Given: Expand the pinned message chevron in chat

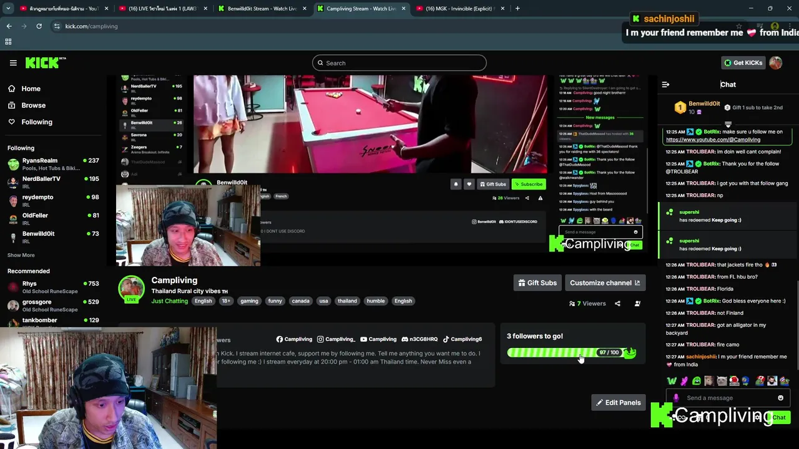Looking at the screenshot, I should click(x=728, y=124).
